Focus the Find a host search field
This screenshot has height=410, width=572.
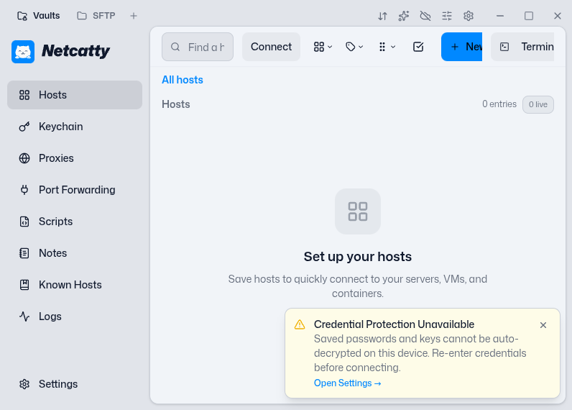[x=198, y=47]
